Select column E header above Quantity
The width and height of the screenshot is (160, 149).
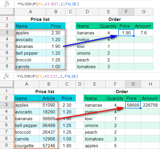click(x=109, y=12)
